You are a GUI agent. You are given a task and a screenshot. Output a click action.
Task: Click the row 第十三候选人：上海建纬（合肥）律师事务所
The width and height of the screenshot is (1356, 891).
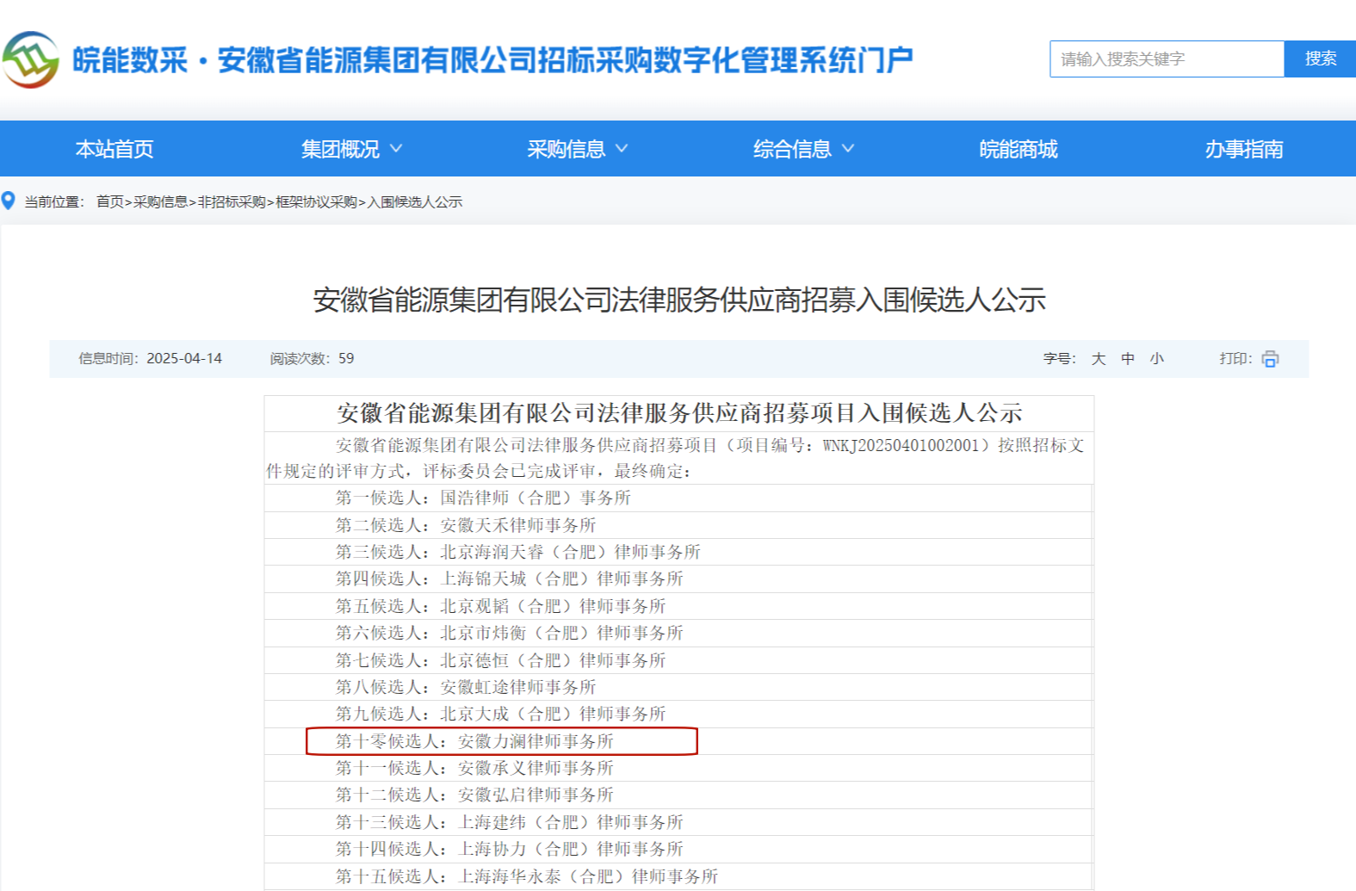[678, 822]
